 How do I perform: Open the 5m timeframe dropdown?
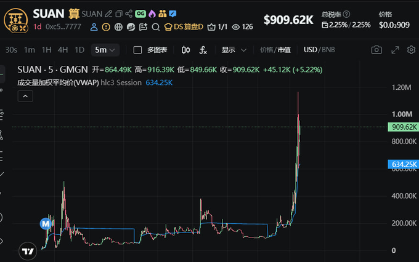[x=105, y=50]
